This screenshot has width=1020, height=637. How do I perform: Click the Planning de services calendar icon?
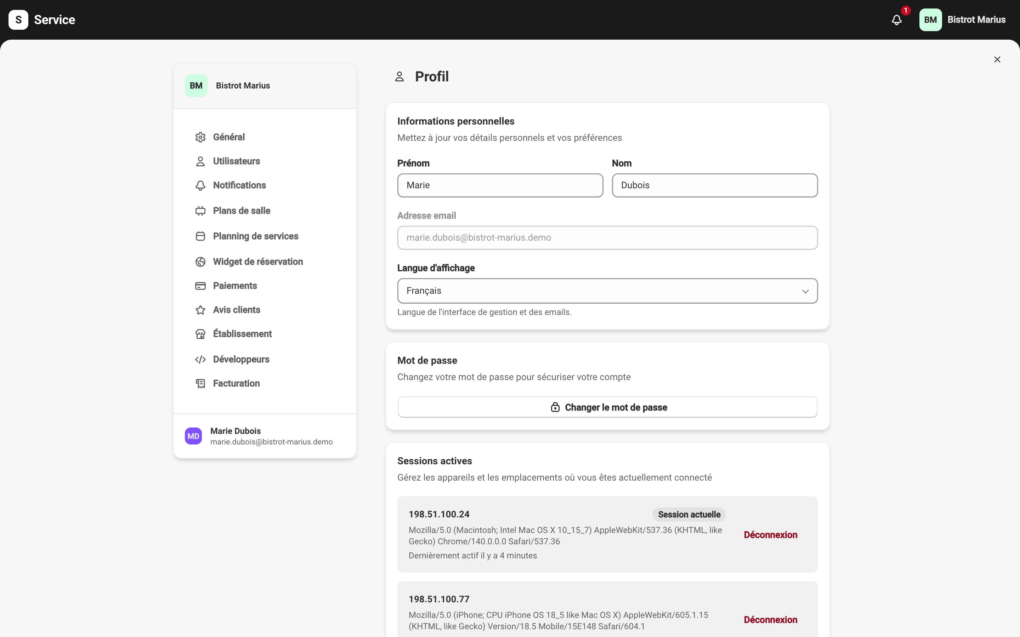pyautogui.click(x=200, y=236)
